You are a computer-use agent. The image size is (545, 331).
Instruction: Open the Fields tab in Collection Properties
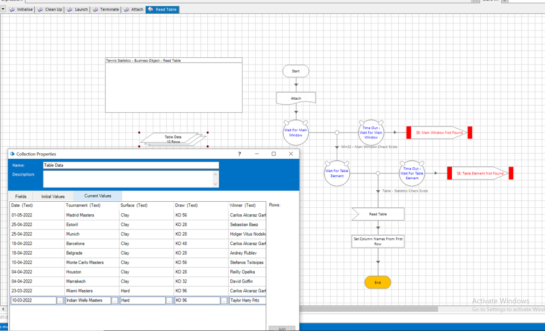click(21, 196)
